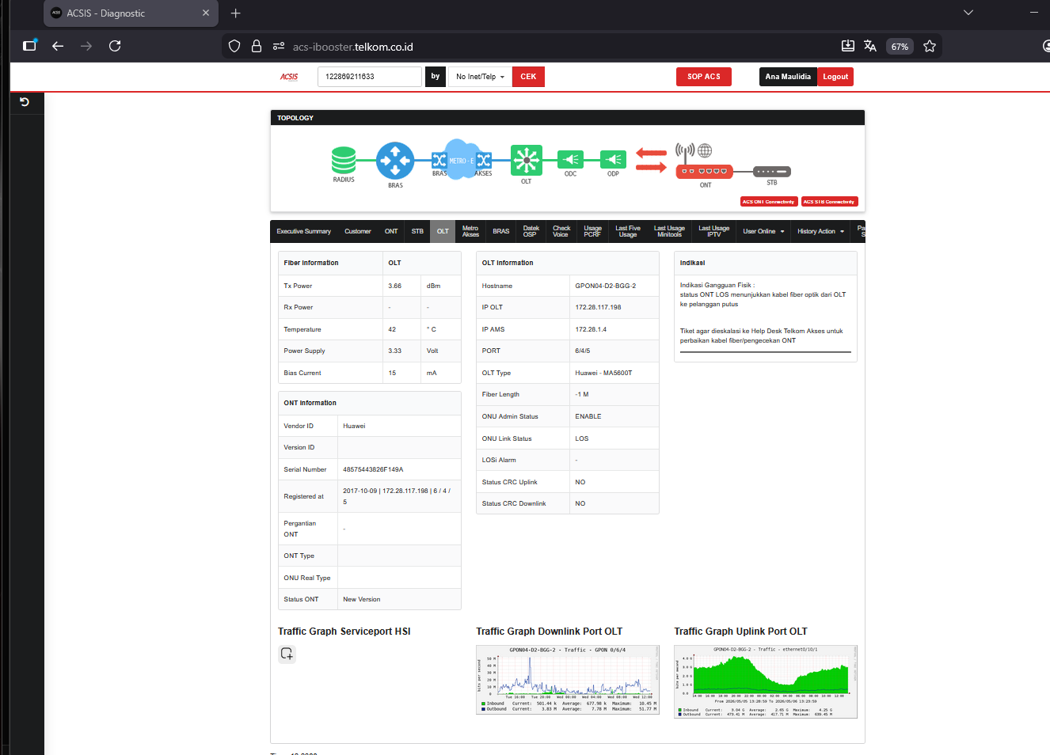Screen dimensions: 1050x755
Task: Click the install/download page icon in address bar
Action: (x=847, y=46)
